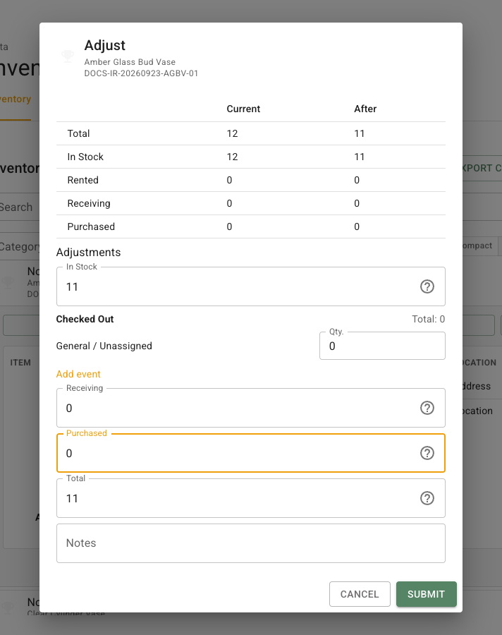Click the General / Unassigned label
Screen dimensions: 502x635
[x=104, y=346]
